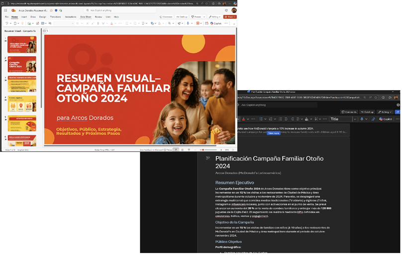Click the Resumen Ejecutivo heading in Word
402x257 pixels.
[235, 183]
